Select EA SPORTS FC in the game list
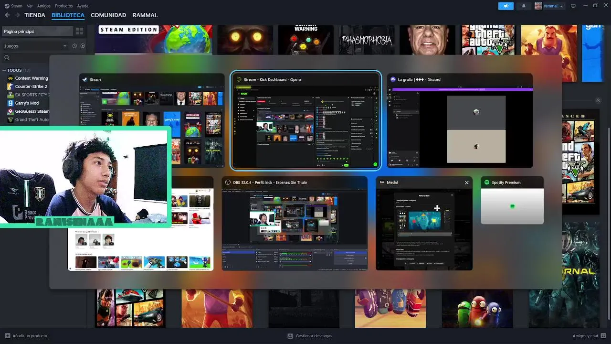The width and height of the screenshot is (611, 344). (x=32, y=95)
